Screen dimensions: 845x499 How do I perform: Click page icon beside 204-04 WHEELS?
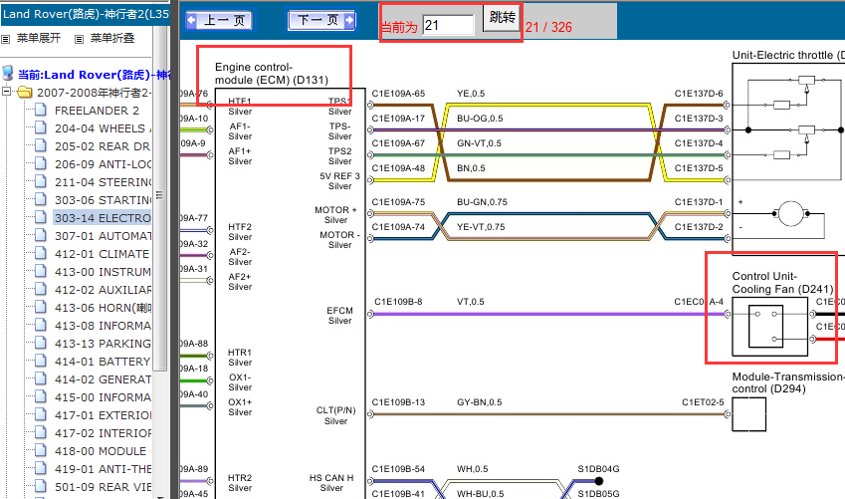point(41,127)
